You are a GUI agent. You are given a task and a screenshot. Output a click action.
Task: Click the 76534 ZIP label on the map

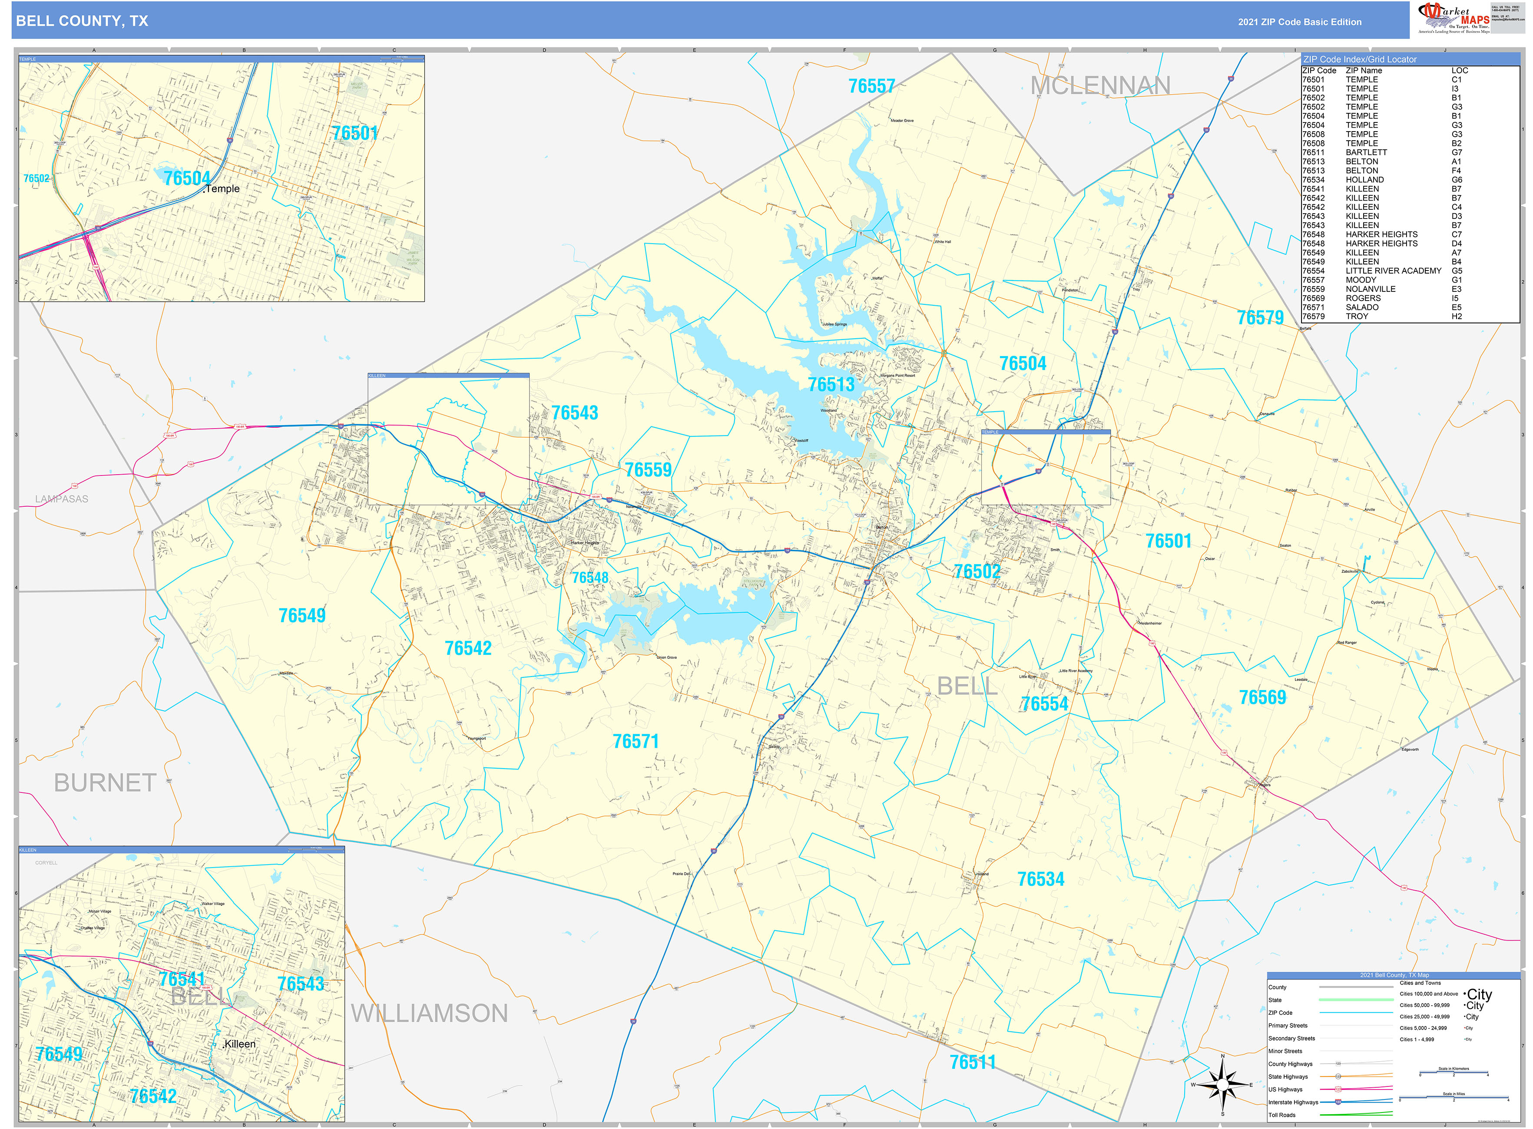pos(1041,879)
